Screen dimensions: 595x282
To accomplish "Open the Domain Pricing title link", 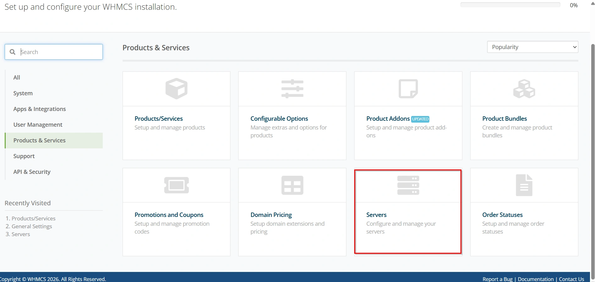I will tap(271, 215).
